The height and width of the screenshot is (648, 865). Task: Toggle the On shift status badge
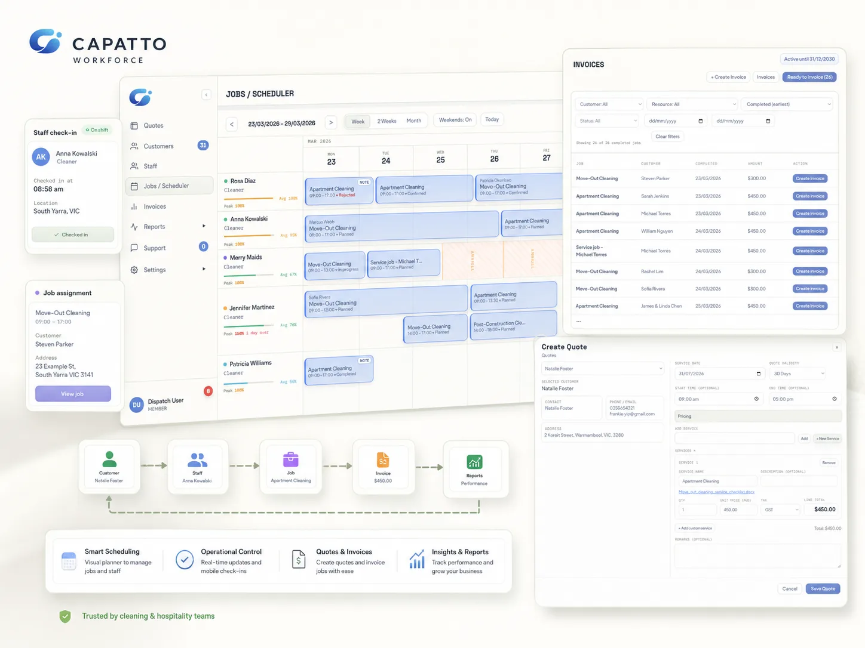97,130
